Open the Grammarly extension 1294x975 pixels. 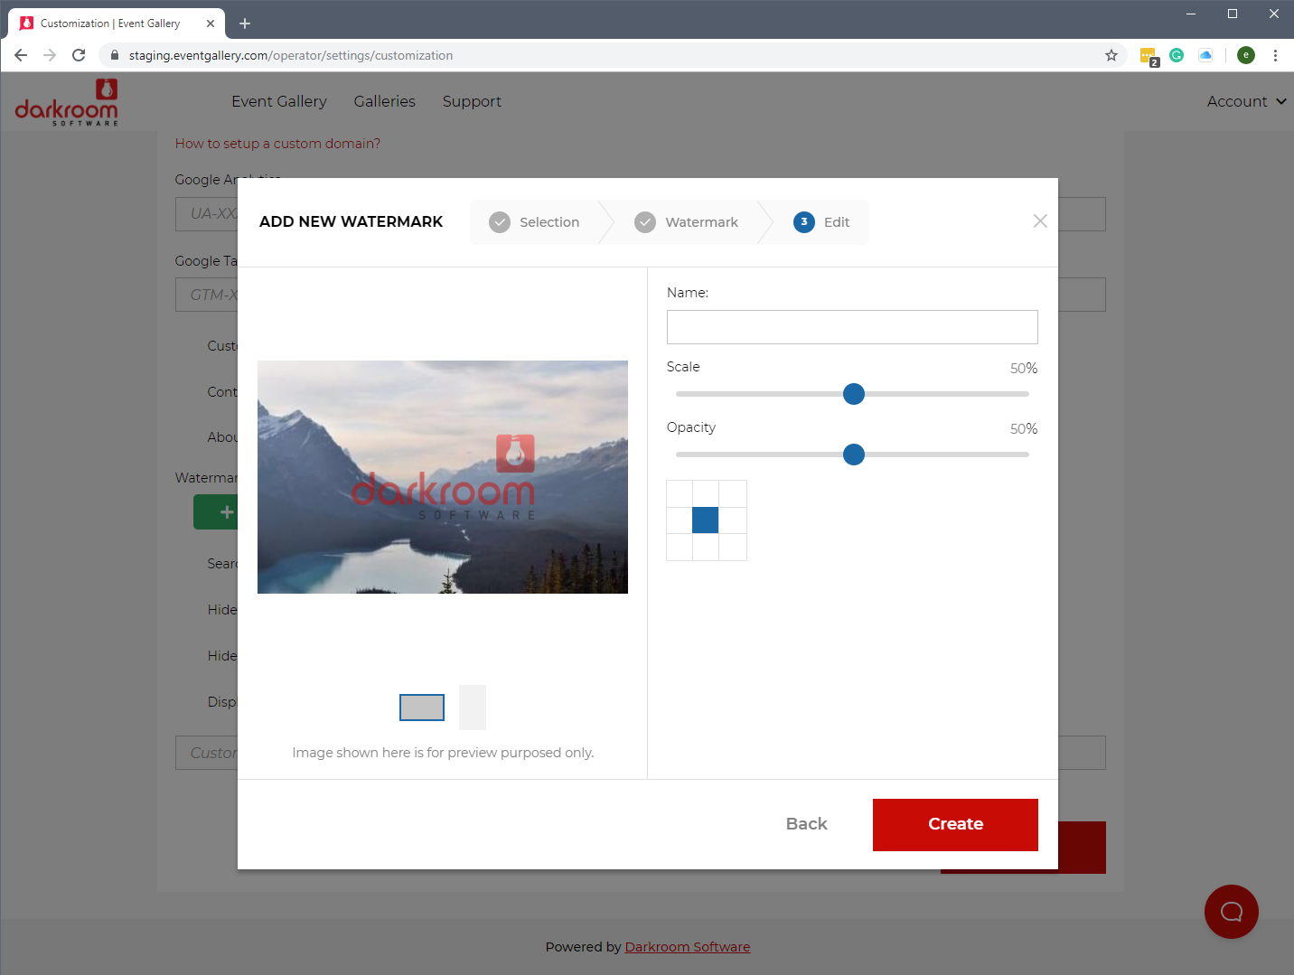click(1177, 55)
